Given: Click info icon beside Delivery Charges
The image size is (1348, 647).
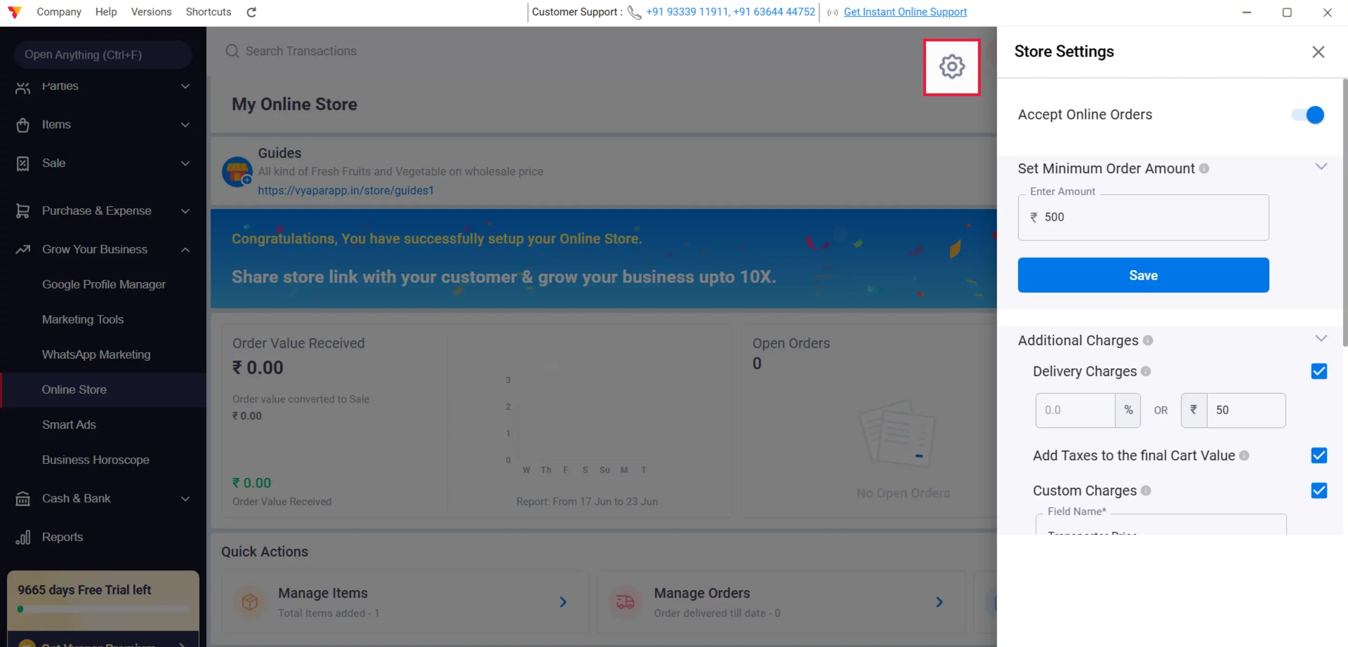Looking at the screenshot, I should [1146, 372].
